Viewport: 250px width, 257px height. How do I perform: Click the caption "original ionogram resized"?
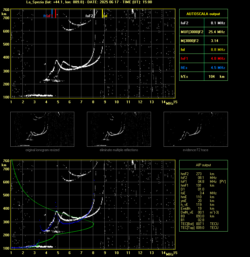[x=42, y=150]
